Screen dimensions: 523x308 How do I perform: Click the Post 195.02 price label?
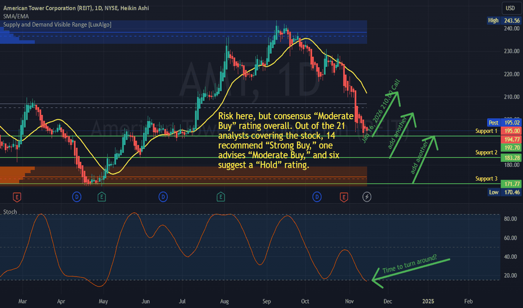pos(504,123)
